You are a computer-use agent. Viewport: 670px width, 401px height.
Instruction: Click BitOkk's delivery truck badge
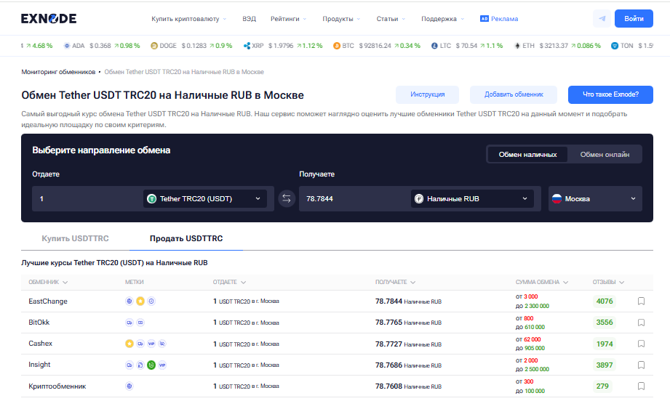click(129, 323)
